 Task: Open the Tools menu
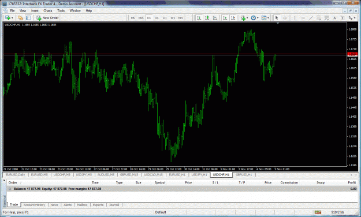pos(61,11)
